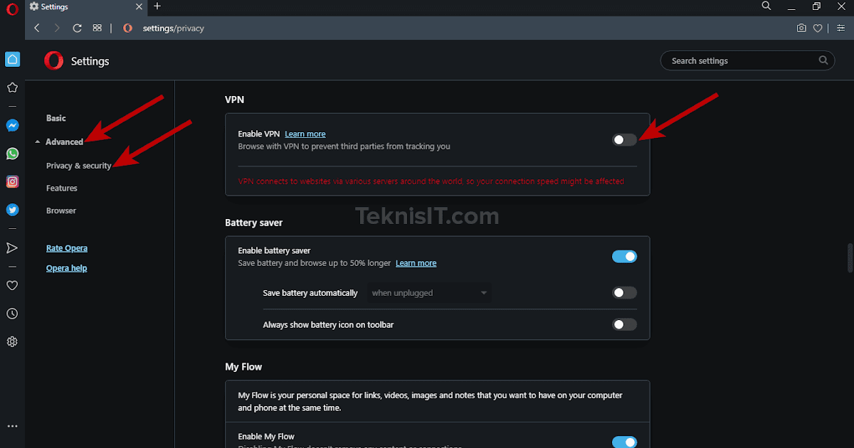
Task: Open Browser section
Action: (61, 210)
